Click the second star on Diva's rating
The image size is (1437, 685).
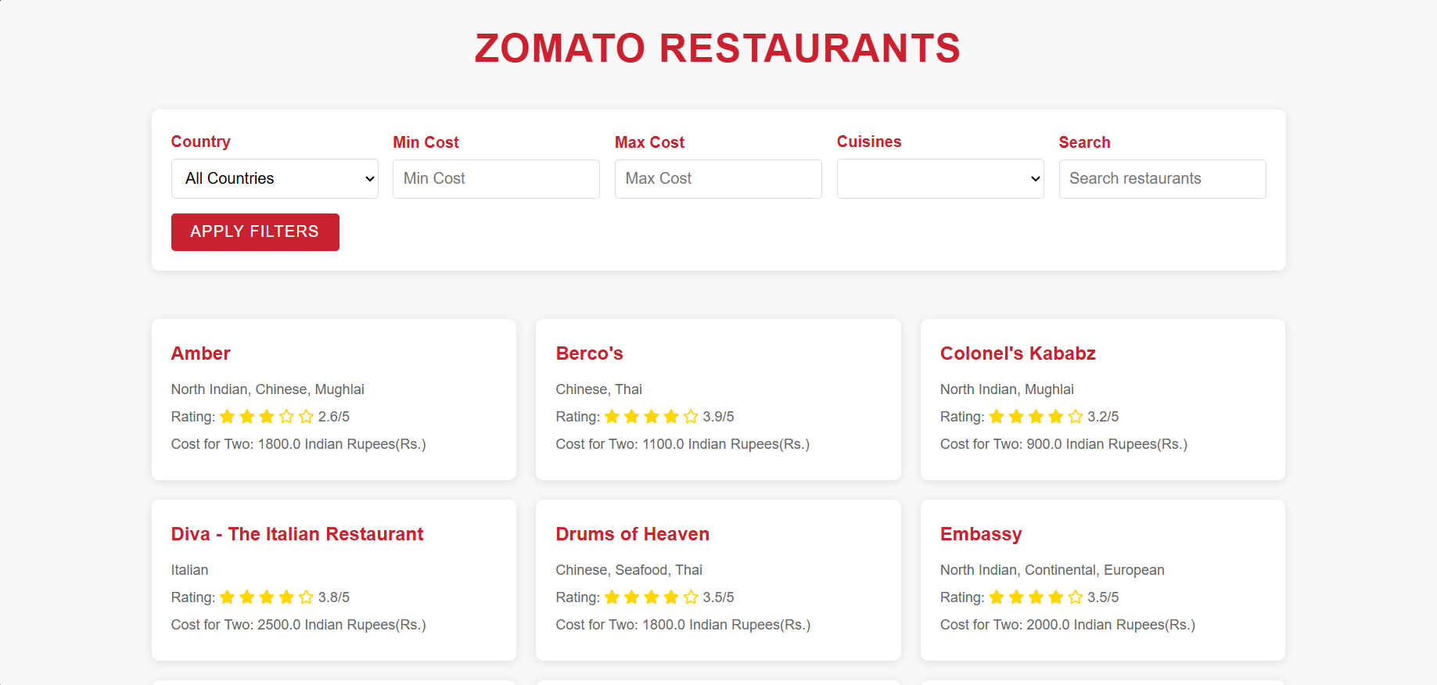click(x=247, y=597)
